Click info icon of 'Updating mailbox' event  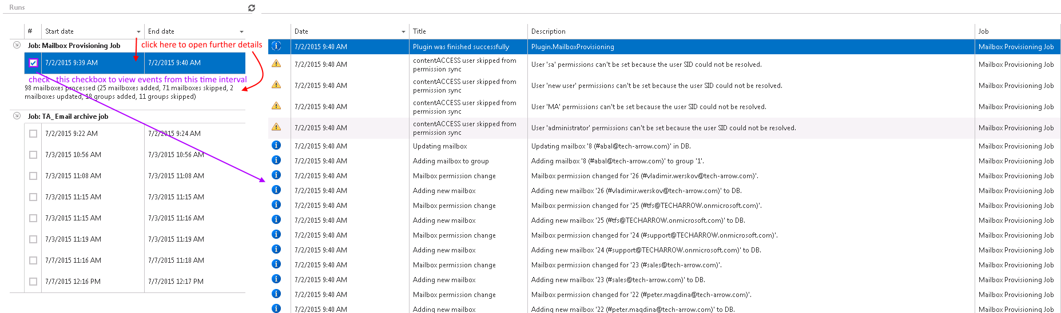(x=276, y=146)
